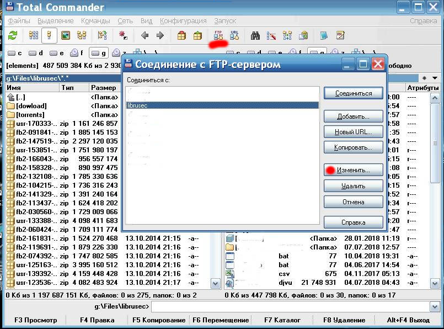Select drive c in left panel

click(x=15, y=53)
